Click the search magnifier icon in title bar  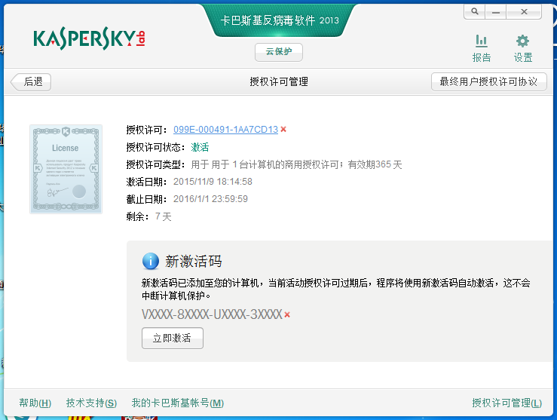point(475,12)
